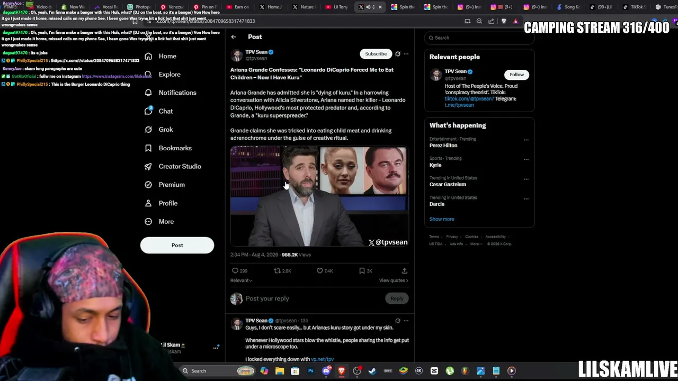
Task: Open the Cesar Gastelum trending topic
Action: tap(448, 185)
